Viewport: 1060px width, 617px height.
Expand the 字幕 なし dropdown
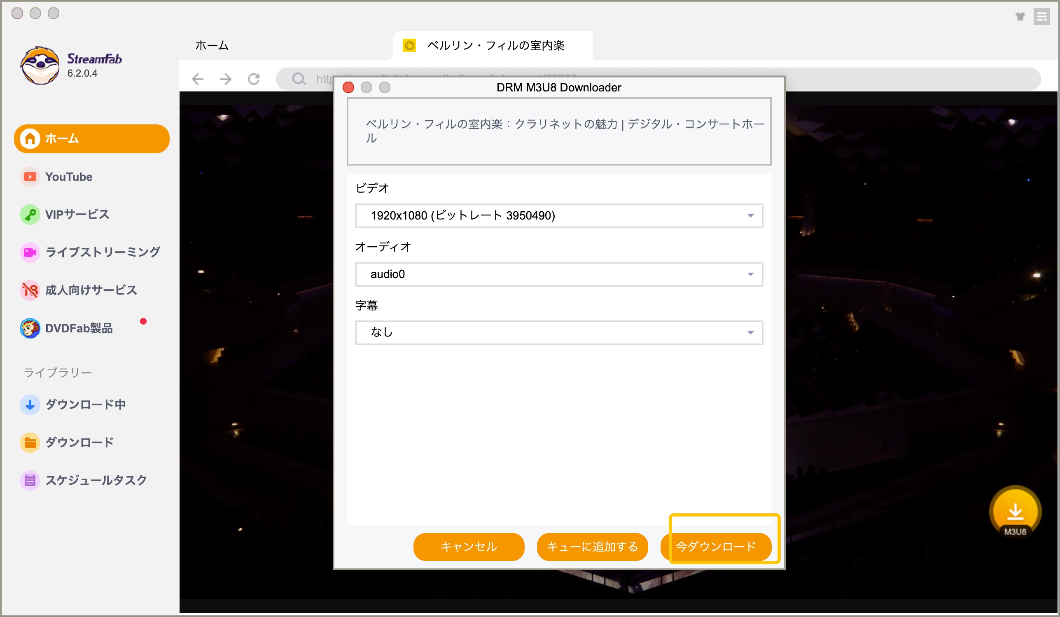559,333
